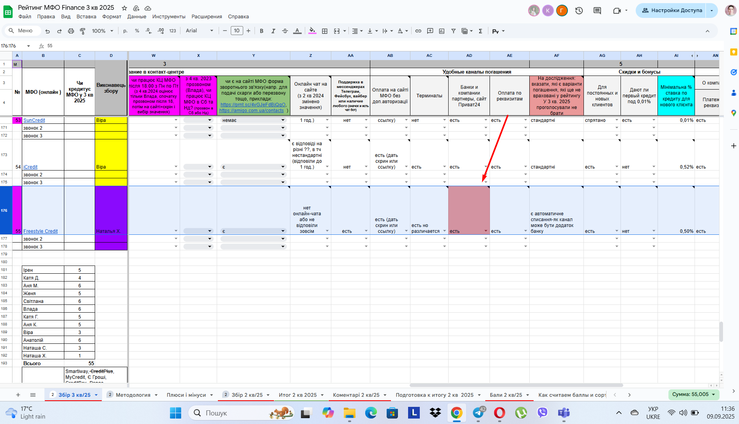This screenshot has height=424, width=739.
Task: Click the Merge cells icon
Action: click(337, 31)
